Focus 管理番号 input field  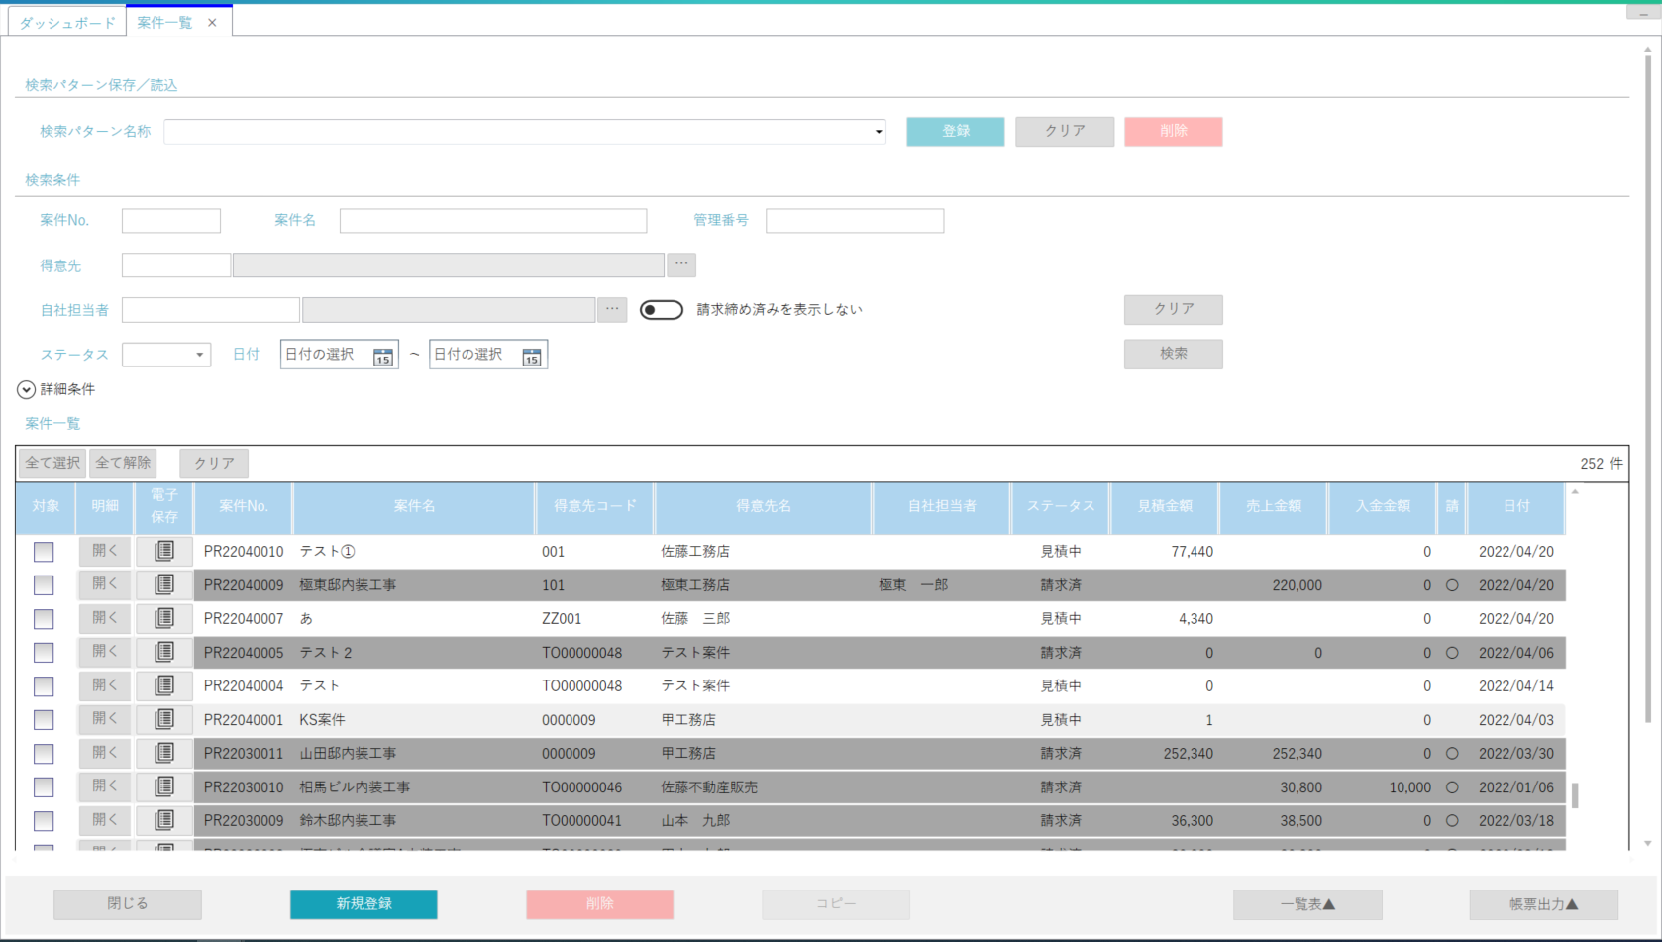point(855,220)
